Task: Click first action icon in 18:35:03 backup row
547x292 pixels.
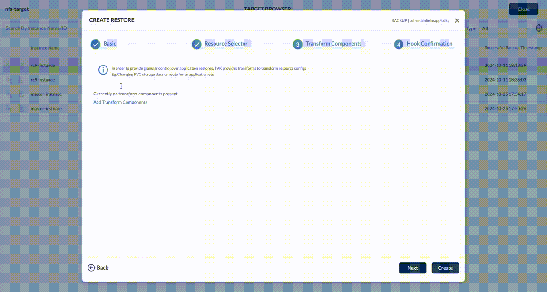Action: [9, 80]
